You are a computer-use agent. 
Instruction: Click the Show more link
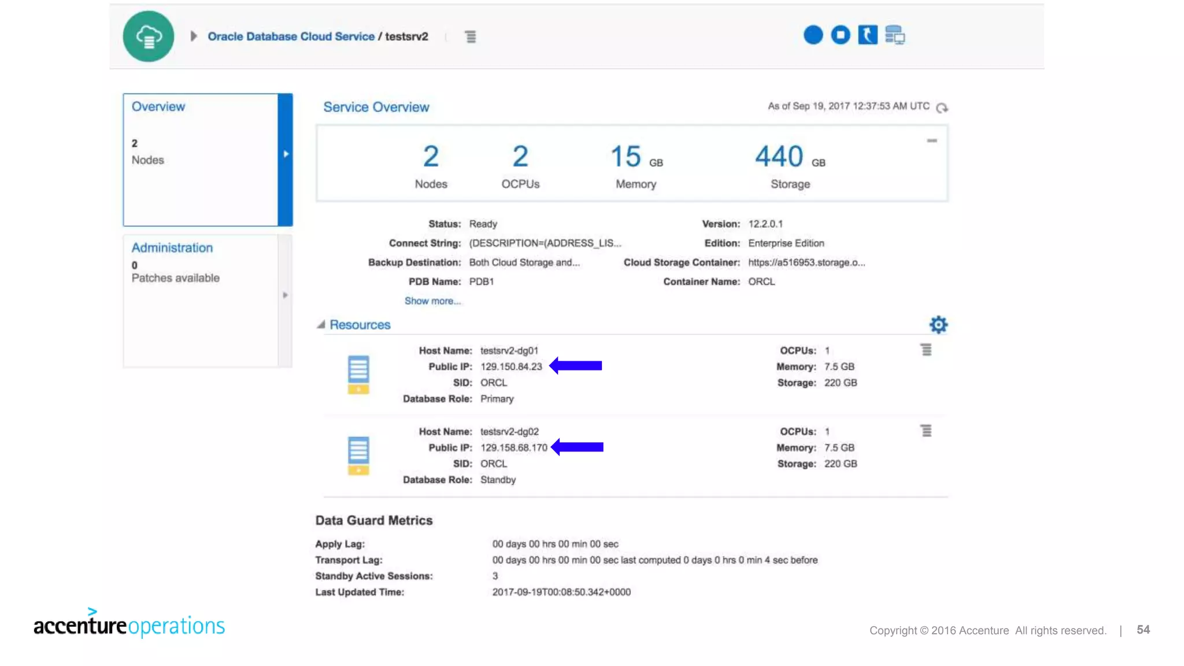tap(432, 301)
